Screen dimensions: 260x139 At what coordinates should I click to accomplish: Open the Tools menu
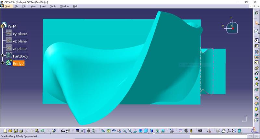point(53,6)
